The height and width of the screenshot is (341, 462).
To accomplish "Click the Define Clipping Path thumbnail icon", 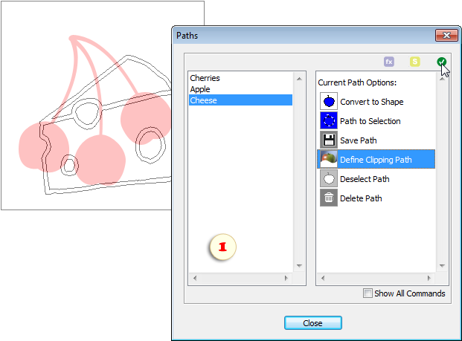I will [329, 159].
